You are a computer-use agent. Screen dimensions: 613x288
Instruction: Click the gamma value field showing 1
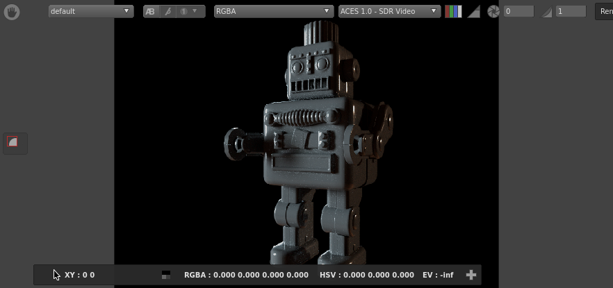coord(571,12)
